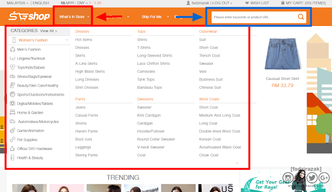The height and width of the screenshot is (192, 332).
Task: Select the Pet Supplies bone icon
Action: pyautogui.click(x=12, y=140)
